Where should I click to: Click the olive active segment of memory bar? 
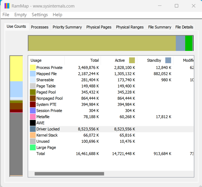102,43
